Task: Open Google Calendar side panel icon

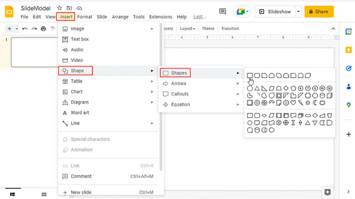Action: (349, 32)
